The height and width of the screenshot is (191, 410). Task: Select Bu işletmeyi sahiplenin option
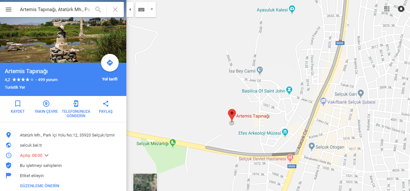pyautogui.click(x=41, y=165)
